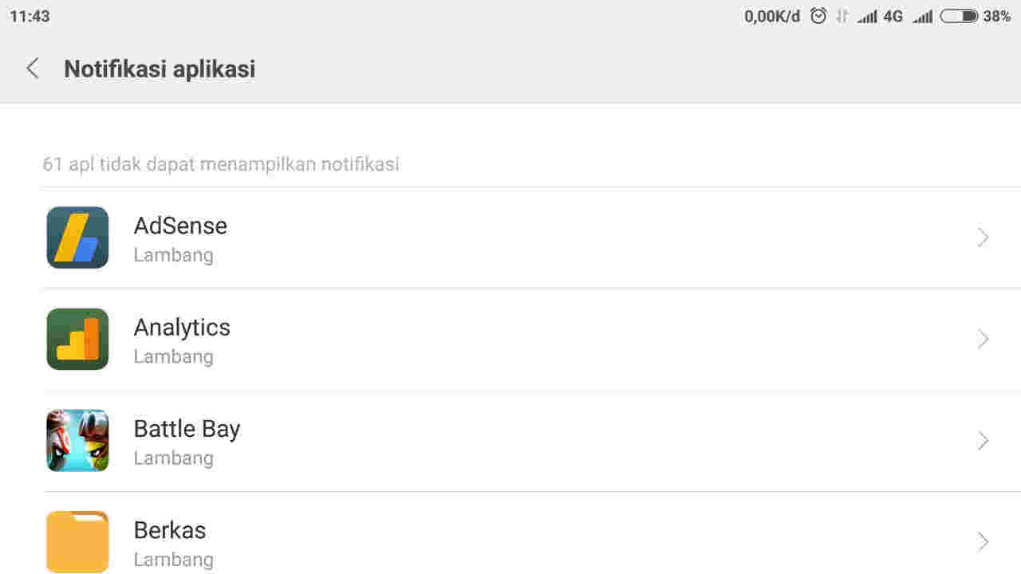
Task: Tap the 0,00K/d data speed indicator
Action: 771,15
